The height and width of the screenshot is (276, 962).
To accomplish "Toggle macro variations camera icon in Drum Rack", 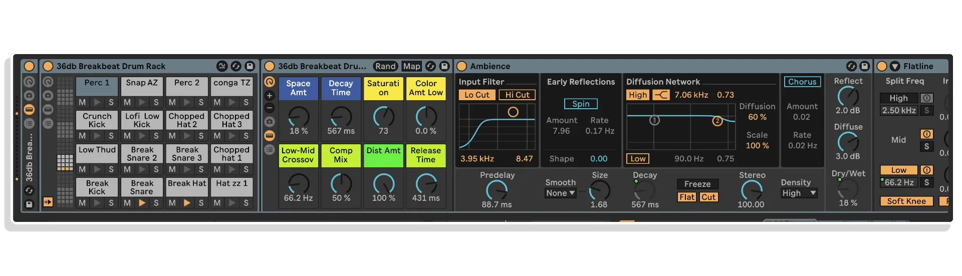I will (x=48, y=95).
